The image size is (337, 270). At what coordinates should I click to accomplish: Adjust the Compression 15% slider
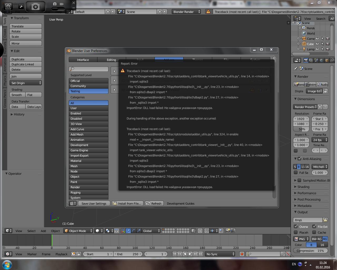click(x=310, y=250)
